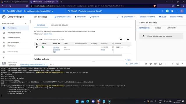
Task: Collapse the Virtual machines sidebar section
Action: coord(25,23)
